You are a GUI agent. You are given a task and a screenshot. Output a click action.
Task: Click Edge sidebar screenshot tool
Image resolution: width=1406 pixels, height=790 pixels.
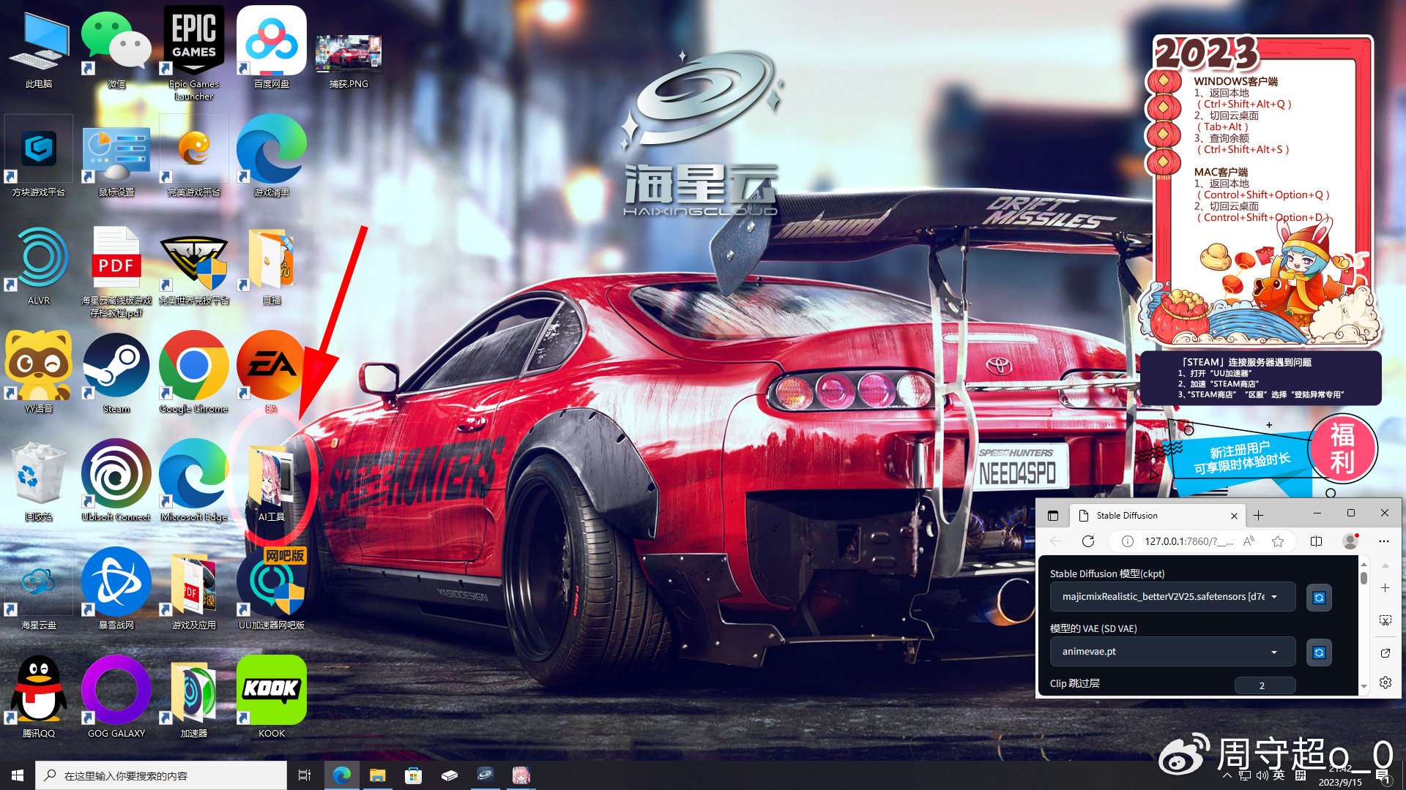tap(1385, 620)
